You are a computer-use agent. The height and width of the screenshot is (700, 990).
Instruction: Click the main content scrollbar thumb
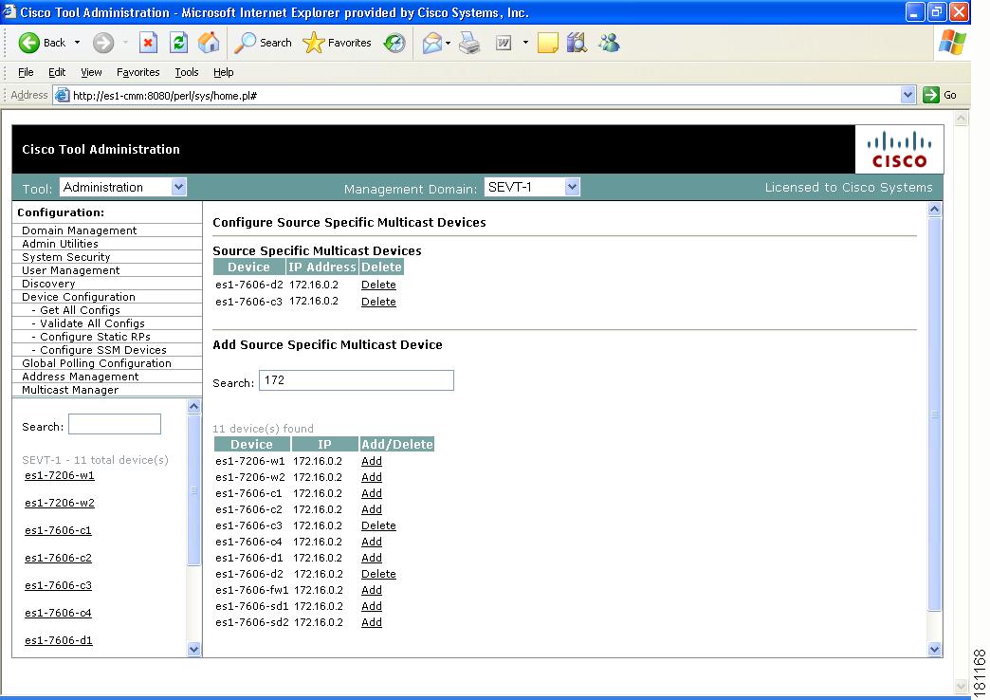coord(934,414)
